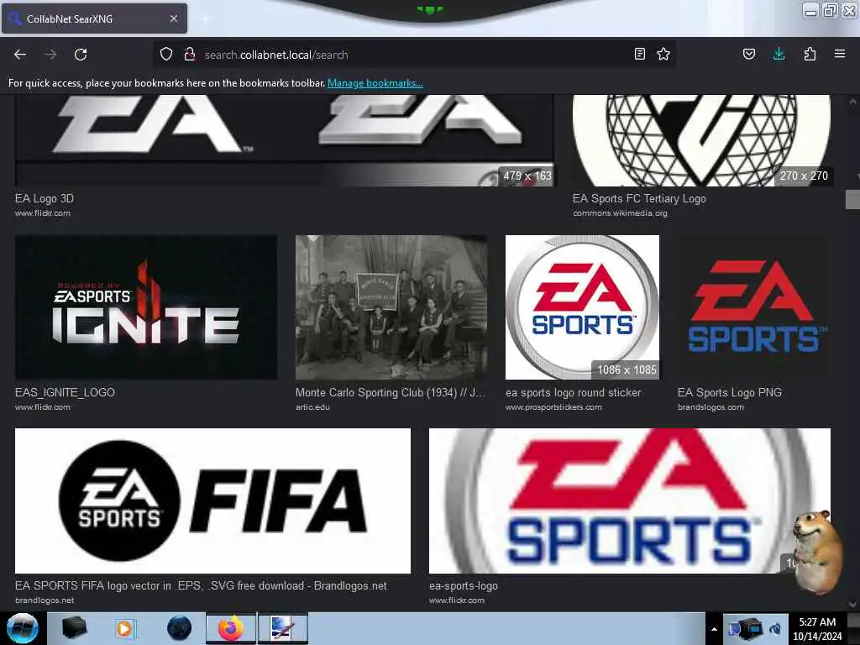Open the tracking protection shield icon

click(x=166, y=54)
